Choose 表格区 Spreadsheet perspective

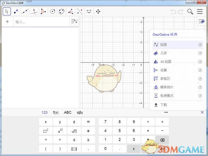point(178,79)
